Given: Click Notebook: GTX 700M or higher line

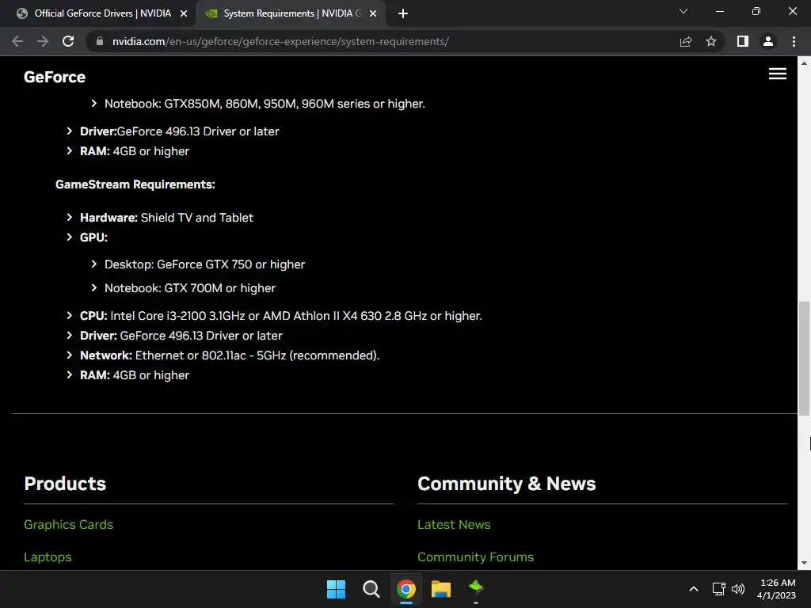Looking at the screenshot, I should [x=190, y=288].
